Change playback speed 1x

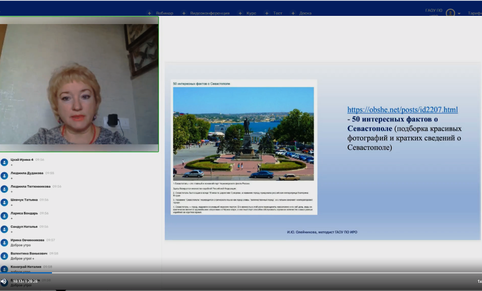pos(480,281)
